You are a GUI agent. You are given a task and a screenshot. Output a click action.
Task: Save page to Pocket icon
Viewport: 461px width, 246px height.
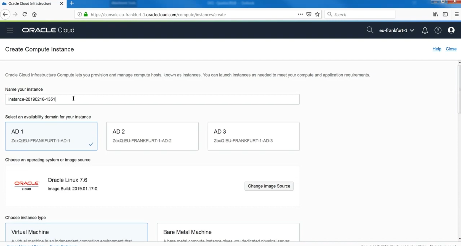[309, 14]
